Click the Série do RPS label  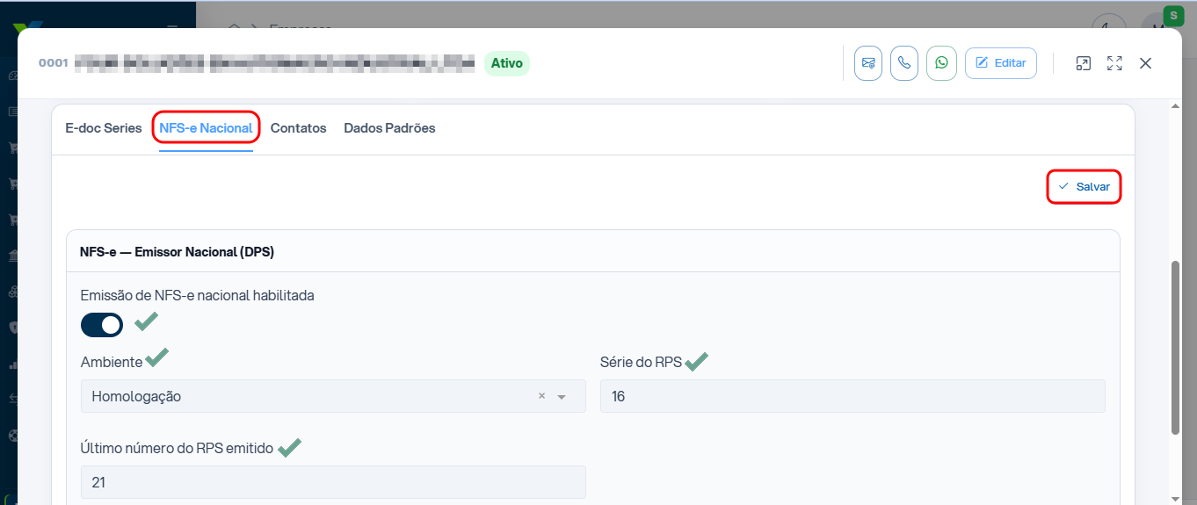tap(641, 362)
